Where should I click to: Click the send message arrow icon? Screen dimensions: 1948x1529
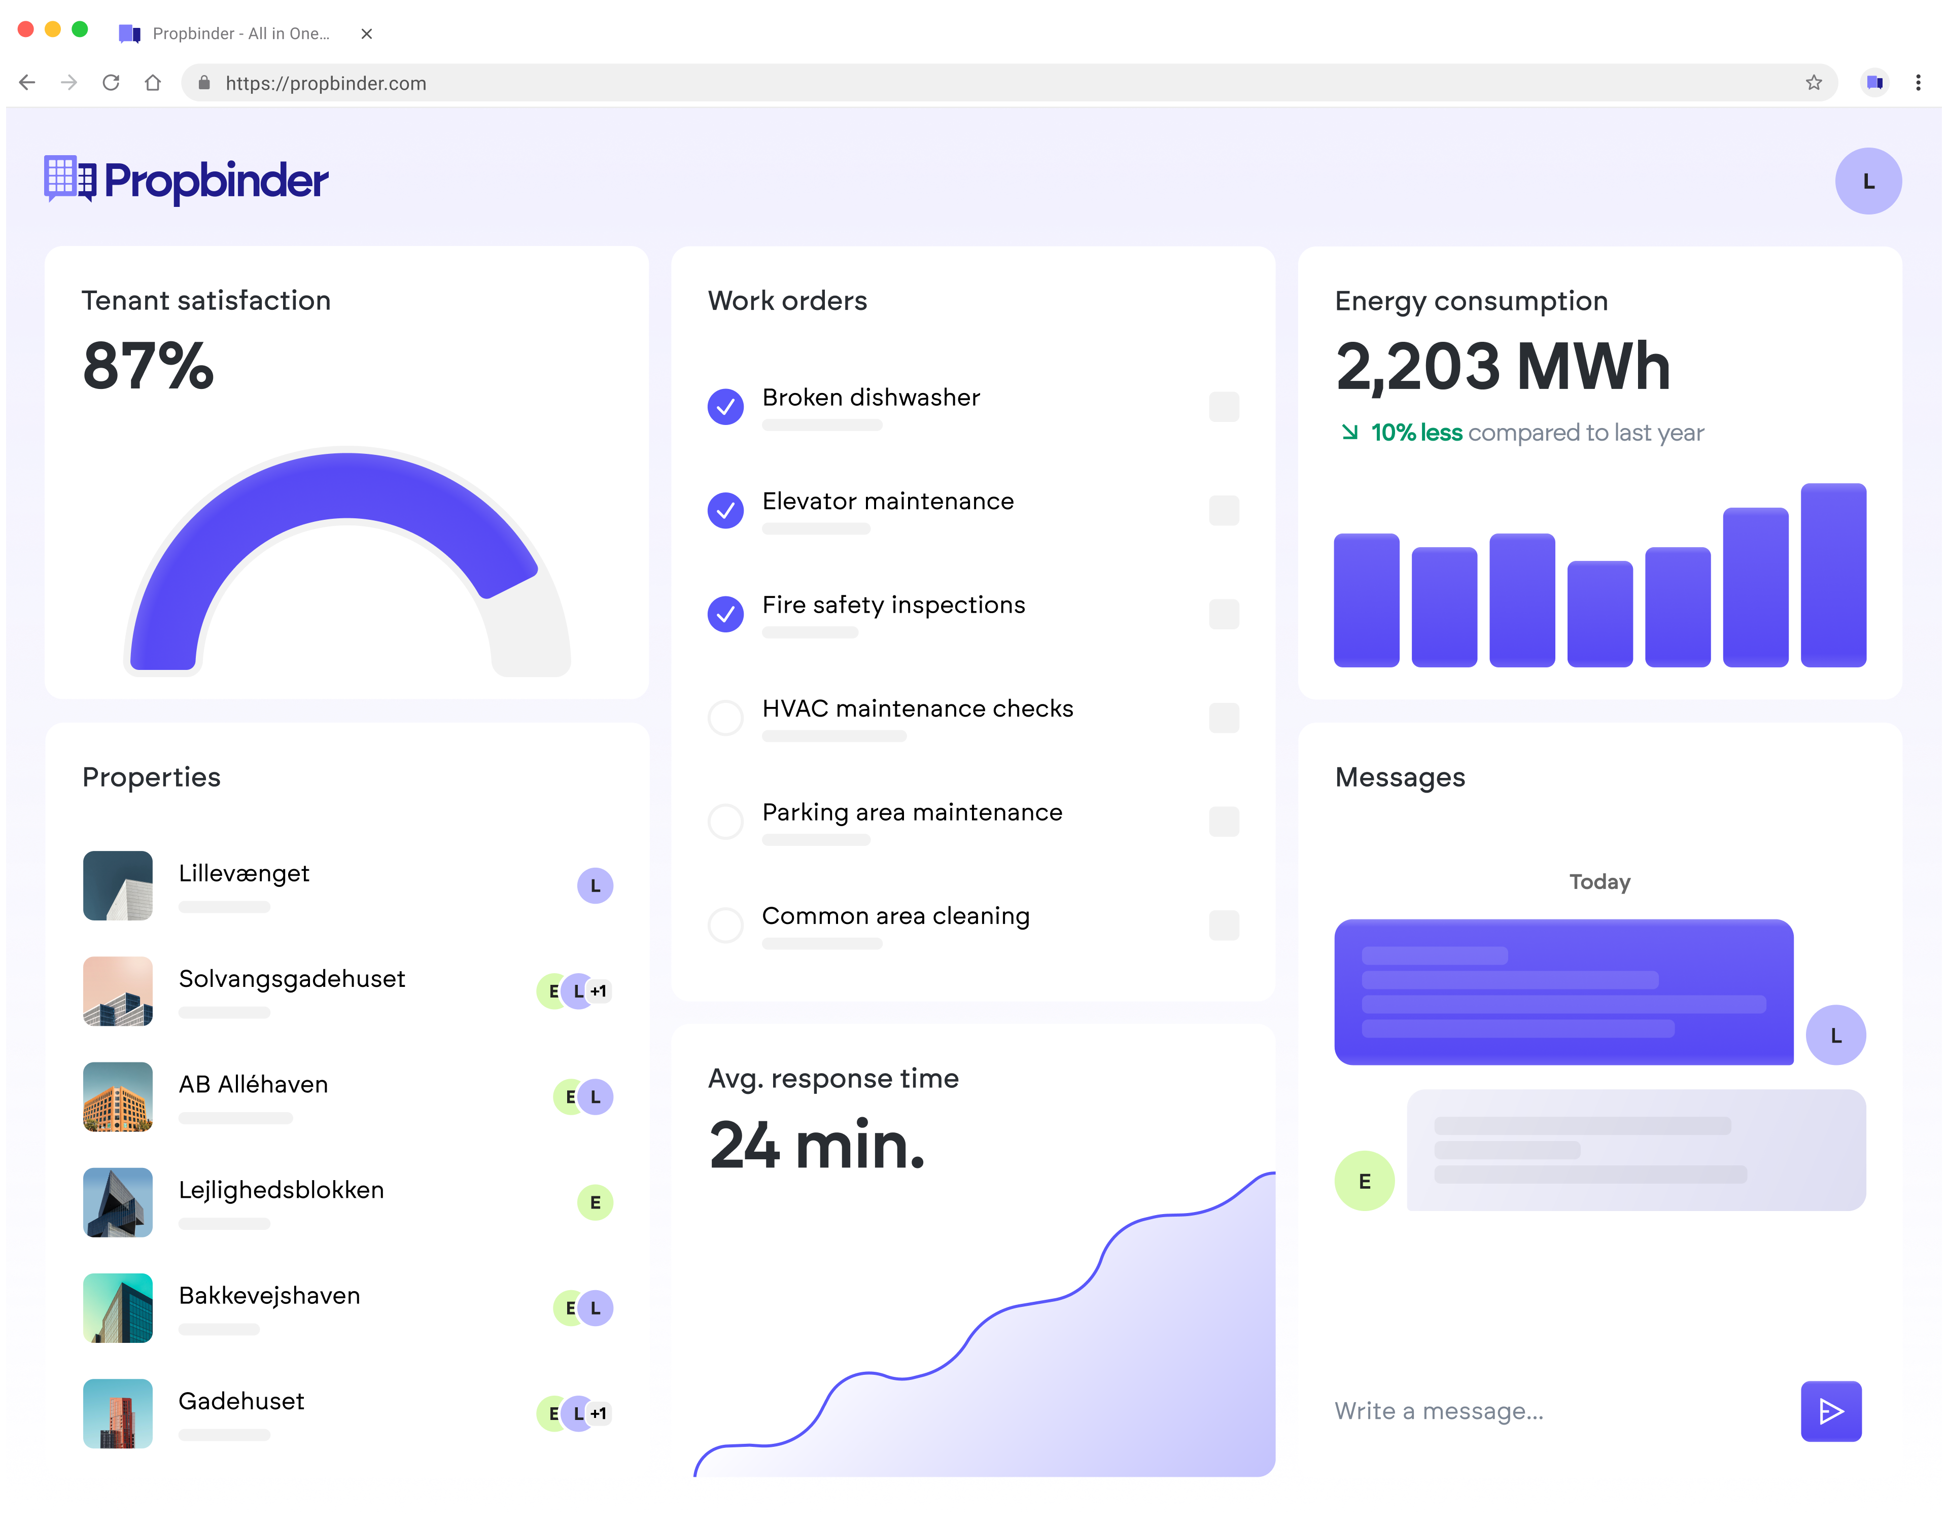pos(1832,1412)
